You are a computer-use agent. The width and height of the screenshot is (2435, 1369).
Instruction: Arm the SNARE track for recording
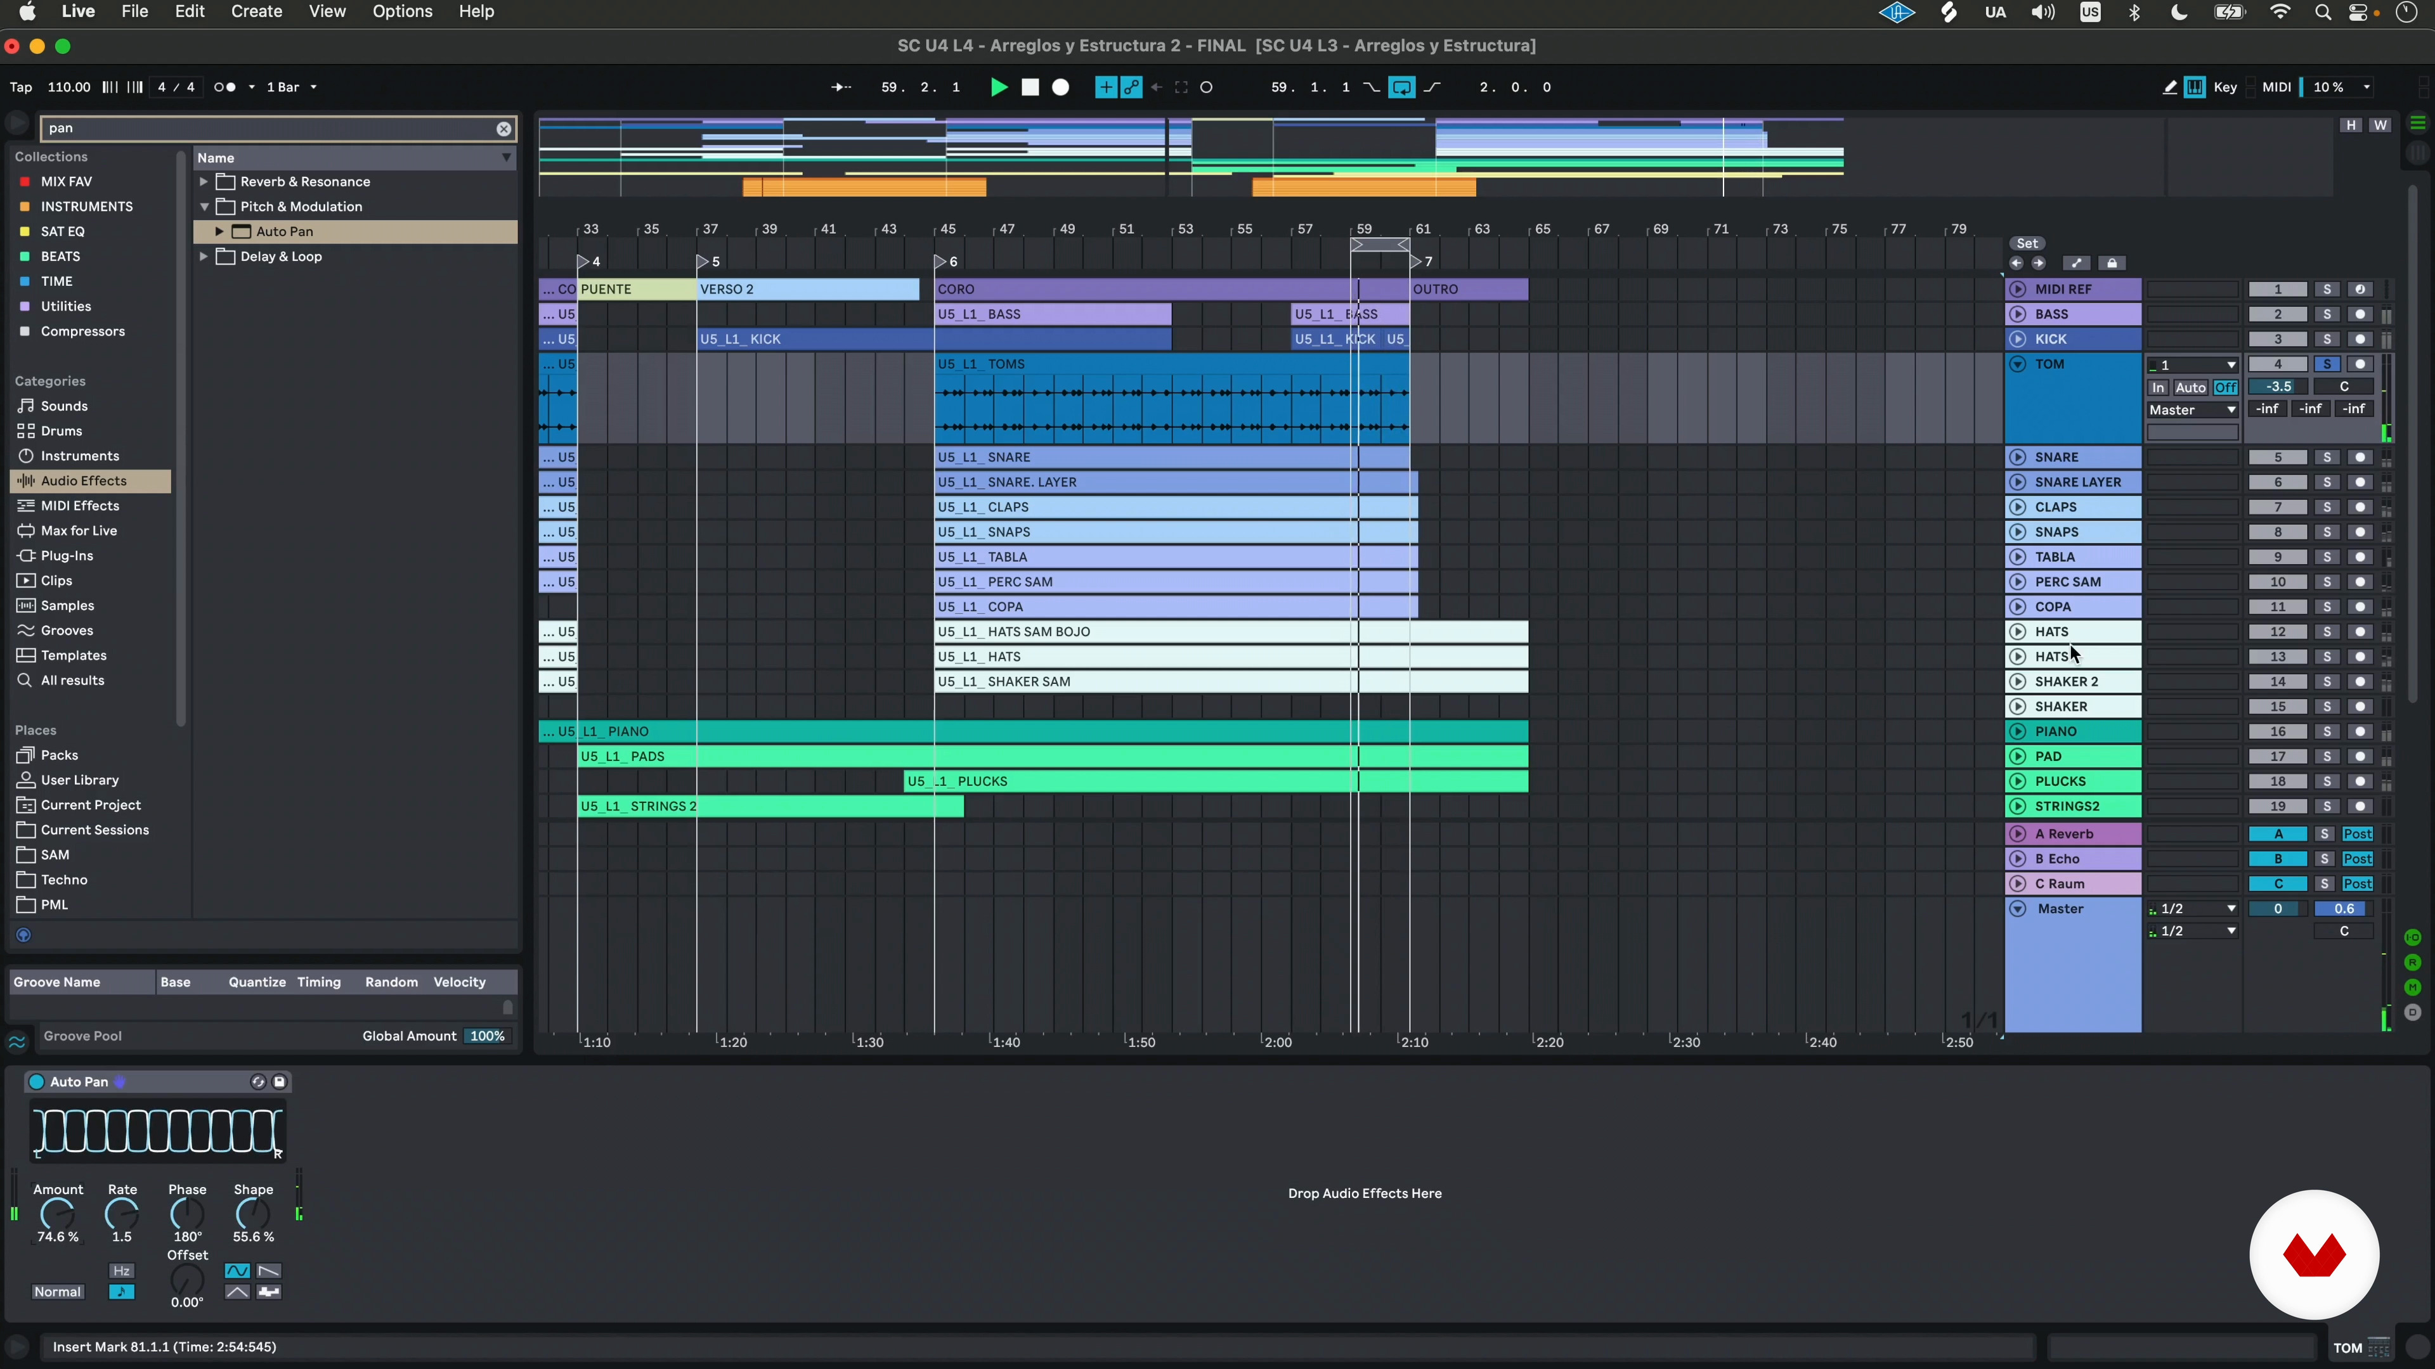(2360, 457)
